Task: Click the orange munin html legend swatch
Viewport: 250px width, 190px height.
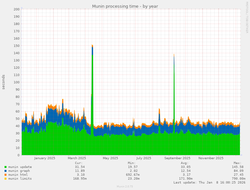Action: 6,175
